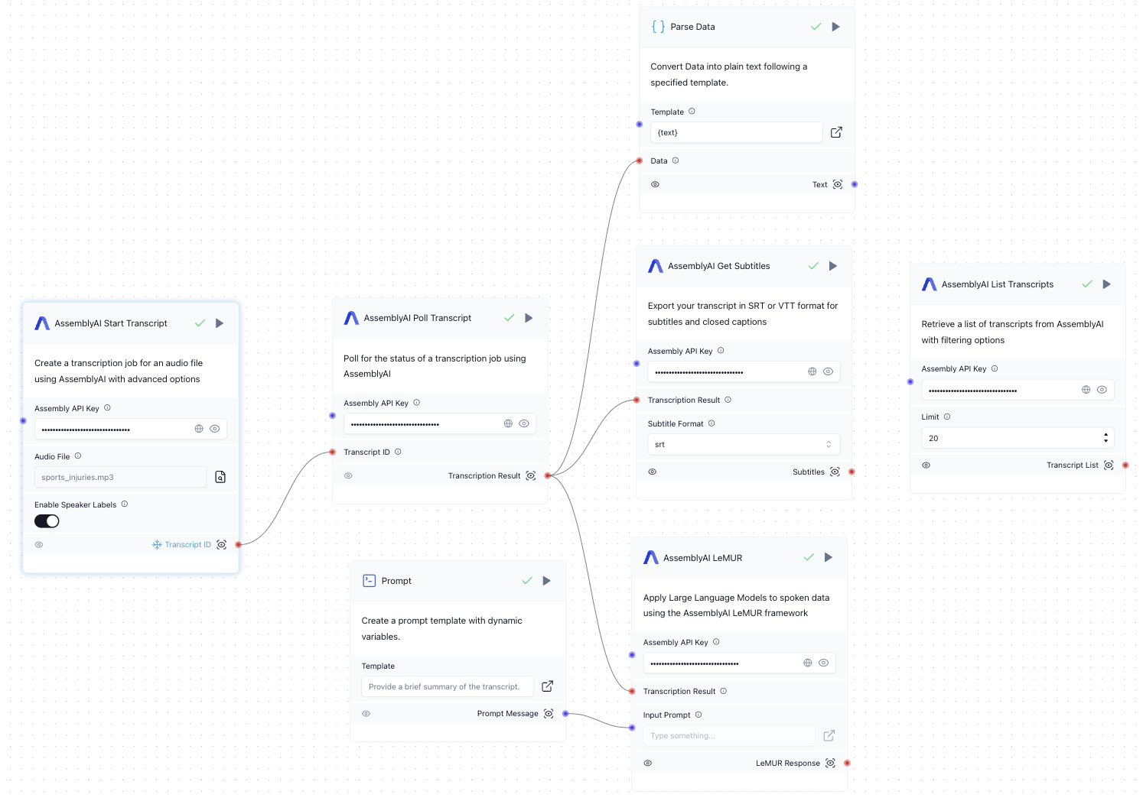The height and width of the screenshot is (801, 1143).
Task: Click the Prompt Message output port
Action: 565,714
